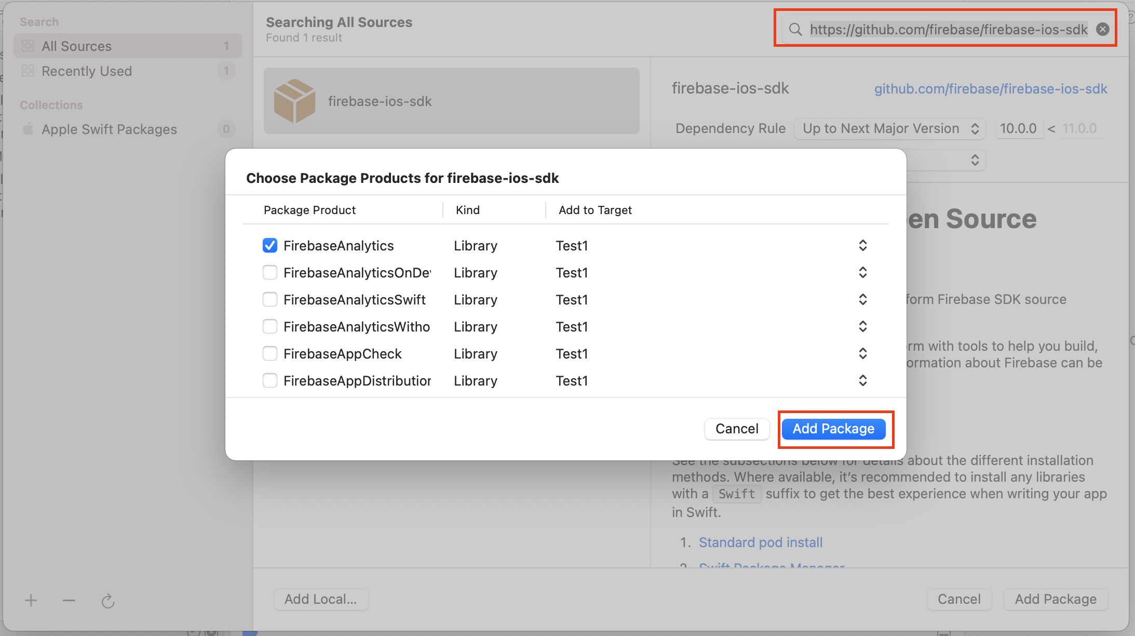Enable the FirebaseAnalyticsSwift checkbox
Viewport: 1135px width, 636px height.
point(270,299)
